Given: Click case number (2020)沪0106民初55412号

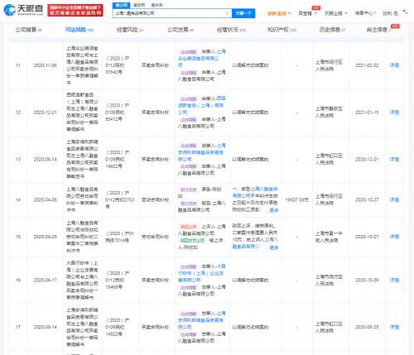Looking at the screenshot, I should pyautogui.click(x=117, y=113).
